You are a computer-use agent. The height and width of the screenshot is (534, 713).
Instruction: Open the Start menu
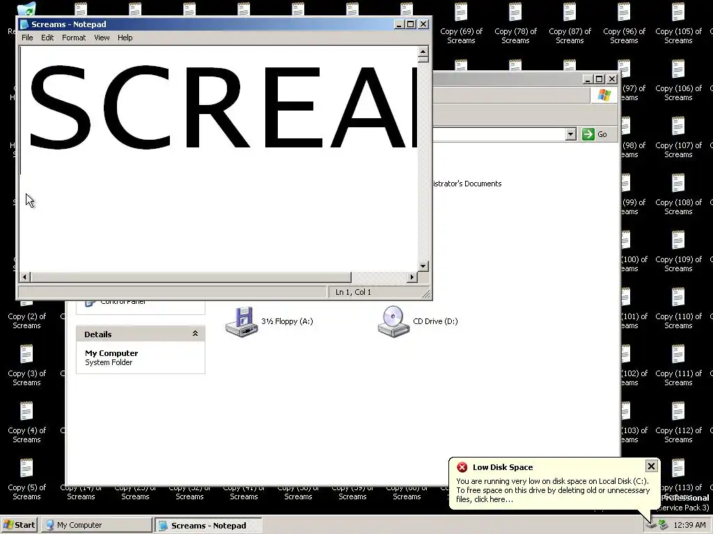click(19, 525)
